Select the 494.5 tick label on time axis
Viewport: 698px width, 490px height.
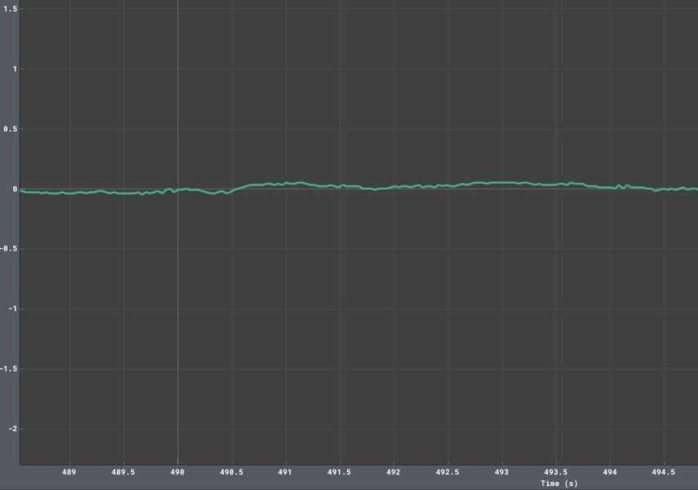coord(664,472)
